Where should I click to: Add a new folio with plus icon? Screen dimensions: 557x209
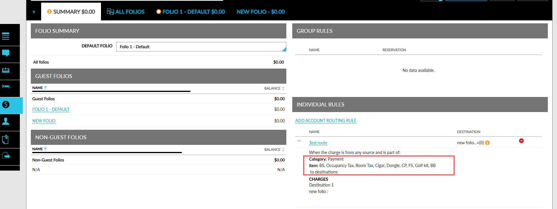point(34,12)
